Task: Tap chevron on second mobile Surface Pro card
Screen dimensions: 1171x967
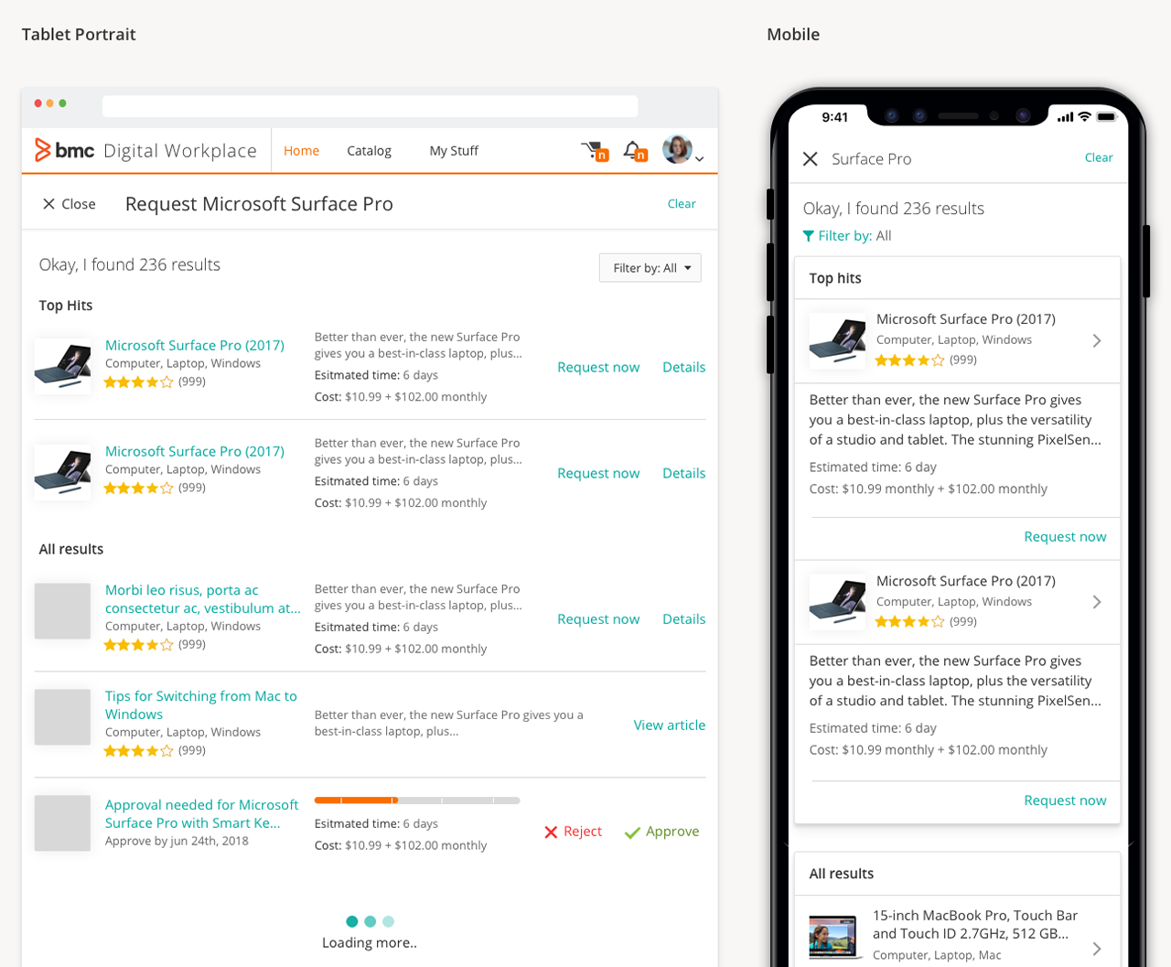Action: [x=1097, y=602]
